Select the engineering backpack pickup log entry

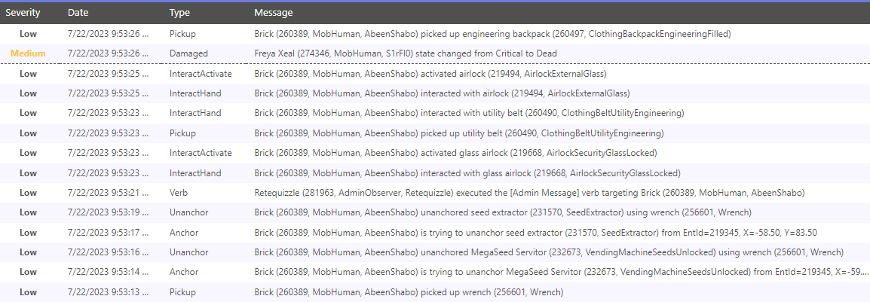pyautogui.click(x=435, y=34)
